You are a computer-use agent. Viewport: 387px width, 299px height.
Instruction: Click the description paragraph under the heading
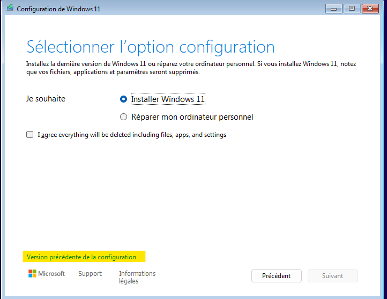coord(191,68)
